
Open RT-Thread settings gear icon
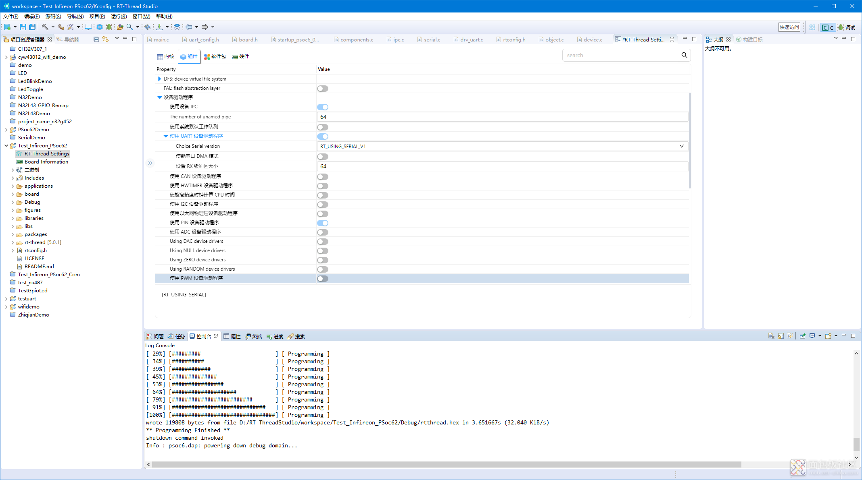click(99, 27)
